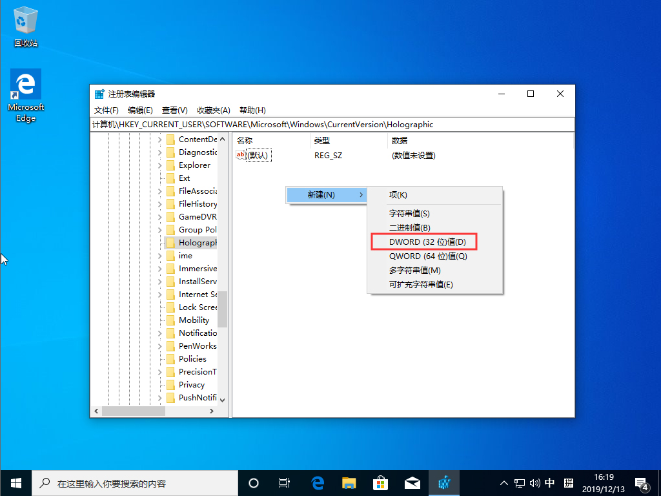Image resolution: width=661 pixels, height=496 pixels.
Task: Open Action Center via the notification icon
Action: 641,482
